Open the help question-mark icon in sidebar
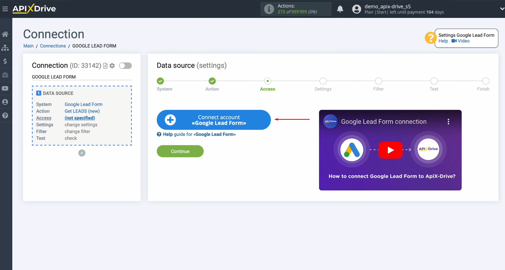This screenshot has height=270, width=505. [x=5, y=115]
